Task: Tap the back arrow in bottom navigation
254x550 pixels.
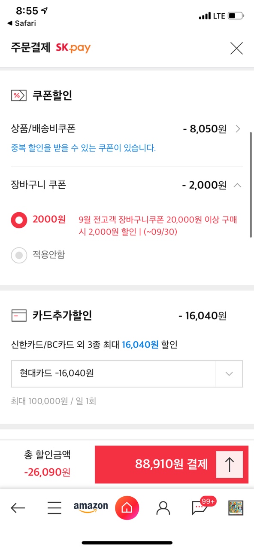Action: point(18,508)
